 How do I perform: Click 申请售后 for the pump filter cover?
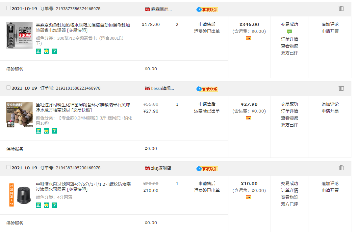[x=207, y=183]
